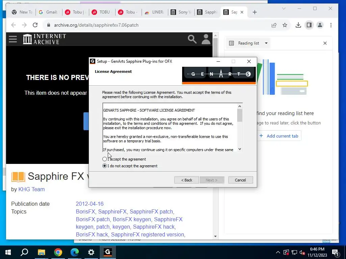Open the KHG Team author link
Screen dimensions: 346x259
[x=31, y=189]
